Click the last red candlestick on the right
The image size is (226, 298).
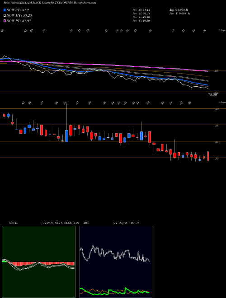[208, 156]
